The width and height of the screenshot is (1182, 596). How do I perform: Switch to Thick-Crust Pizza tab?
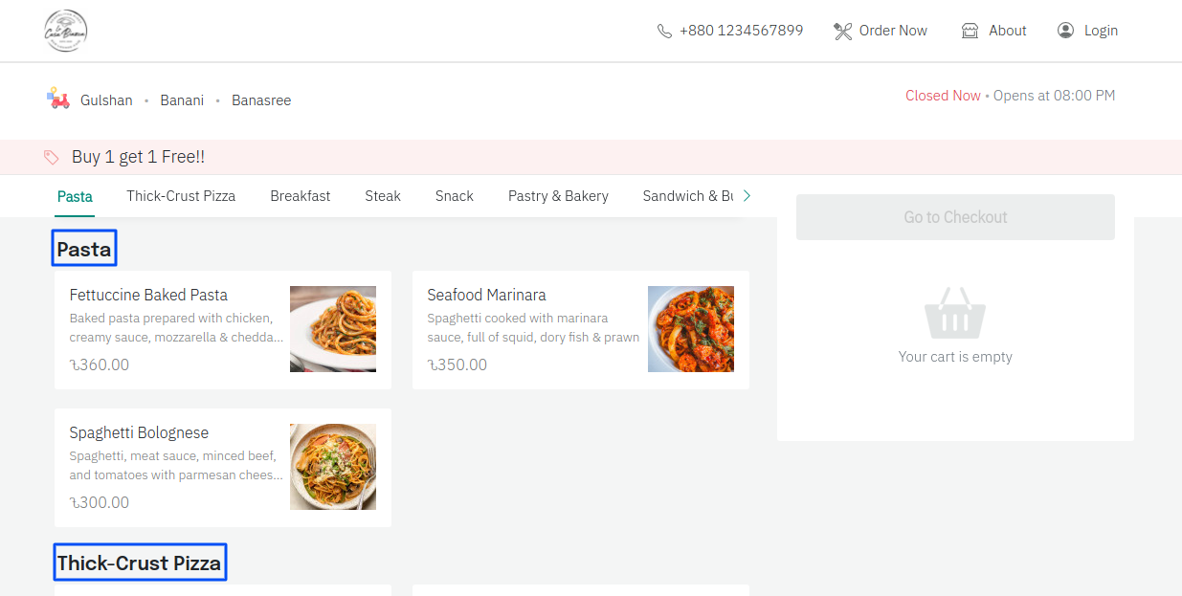click(x=181, y=195)
